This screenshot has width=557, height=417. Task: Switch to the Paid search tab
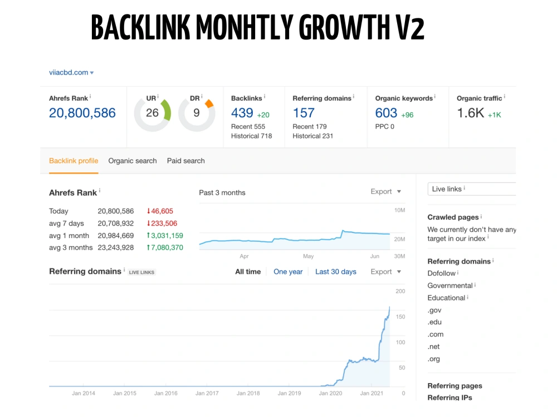(186, 161)
